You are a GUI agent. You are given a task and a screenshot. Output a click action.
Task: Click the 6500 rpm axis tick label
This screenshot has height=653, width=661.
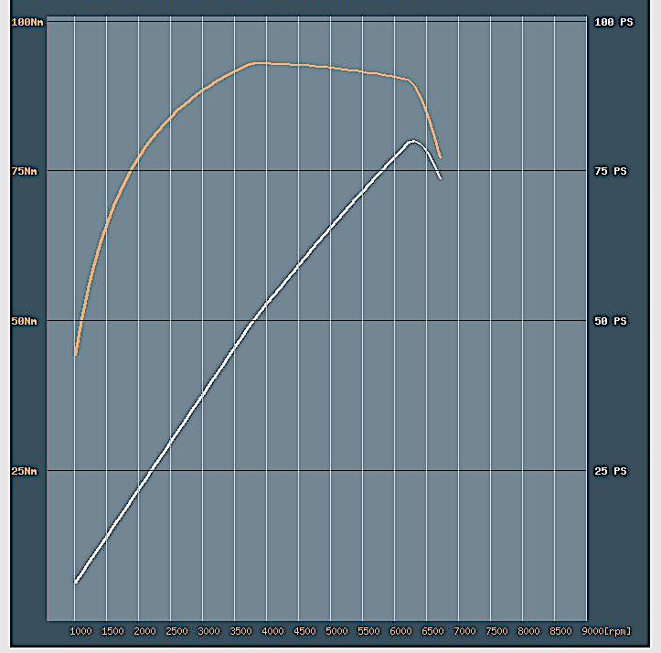(433, 631)
